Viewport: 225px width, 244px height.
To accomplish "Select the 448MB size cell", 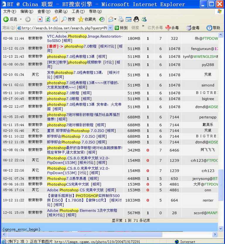I will tap(134, 179).
